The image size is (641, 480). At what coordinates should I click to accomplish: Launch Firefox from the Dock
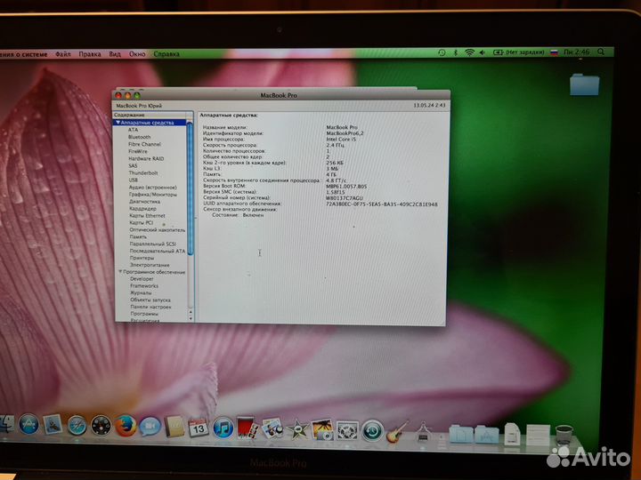point(126,427)
